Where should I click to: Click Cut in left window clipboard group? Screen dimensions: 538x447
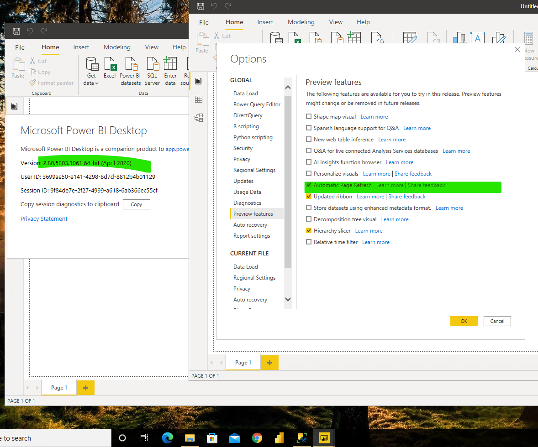(38, 61)
